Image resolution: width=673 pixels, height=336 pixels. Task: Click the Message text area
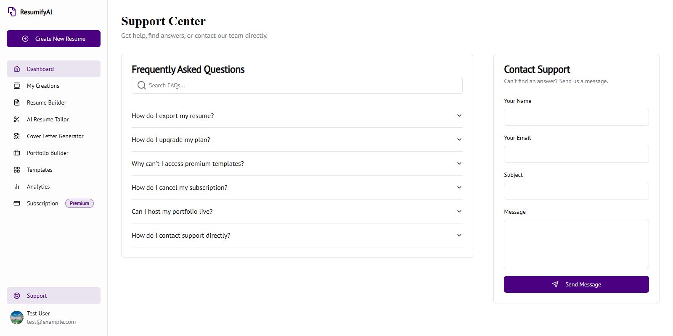pyautogui.click(x=576, y=244)
